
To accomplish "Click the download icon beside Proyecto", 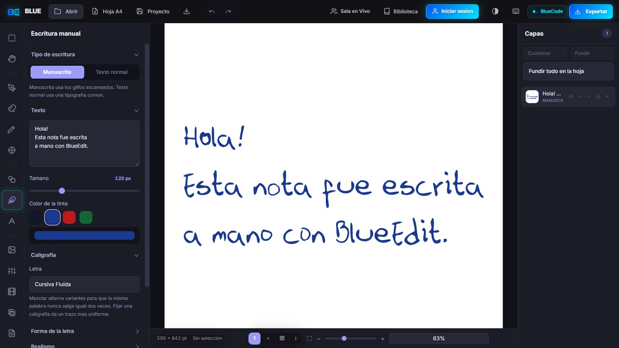I will coord(187,12).
